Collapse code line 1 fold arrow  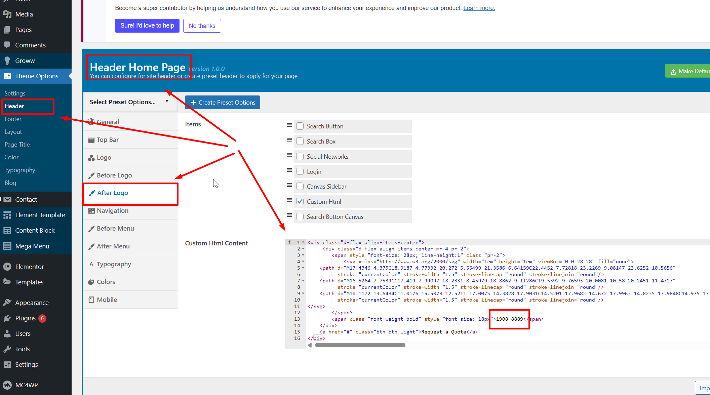[303, 242]
